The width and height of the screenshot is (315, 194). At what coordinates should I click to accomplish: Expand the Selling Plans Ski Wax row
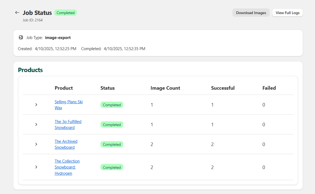(36, 105)
